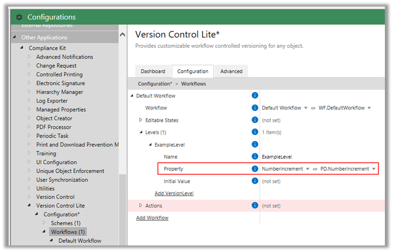Click the Configurations gear icon
The width and height of the screenshot is (393, 252).
pos(19,17)
